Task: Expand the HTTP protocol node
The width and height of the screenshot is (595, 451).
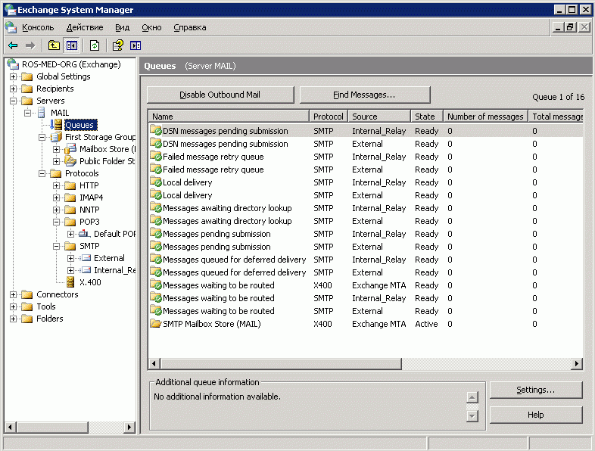Action: 57,185
